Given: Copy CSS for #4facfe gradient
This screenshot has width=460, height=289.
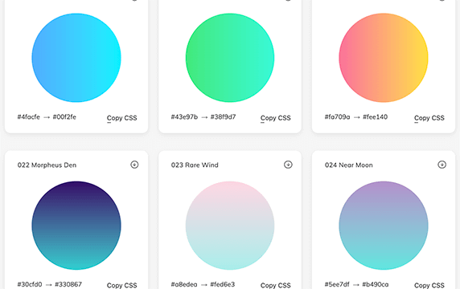Looking at the screenshot, I should [121, 118].
